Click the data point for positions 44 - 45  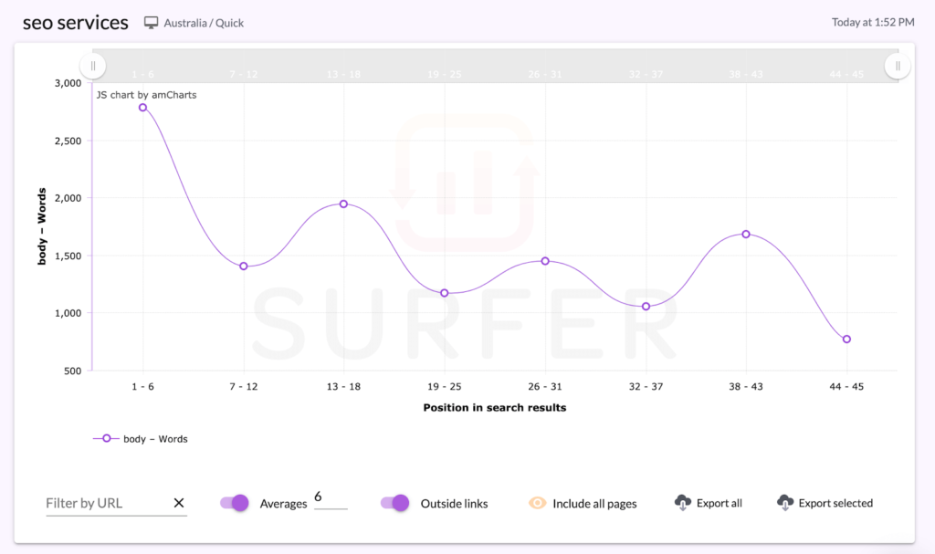coord(846,339)
